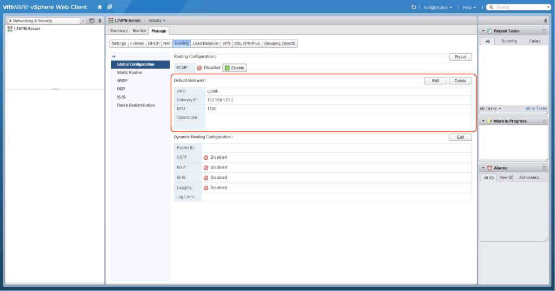Screen dimensions: 555x291
Task: Expand the search options dropdown arrow
Action: pyautogui.click(x=548, y=7)
